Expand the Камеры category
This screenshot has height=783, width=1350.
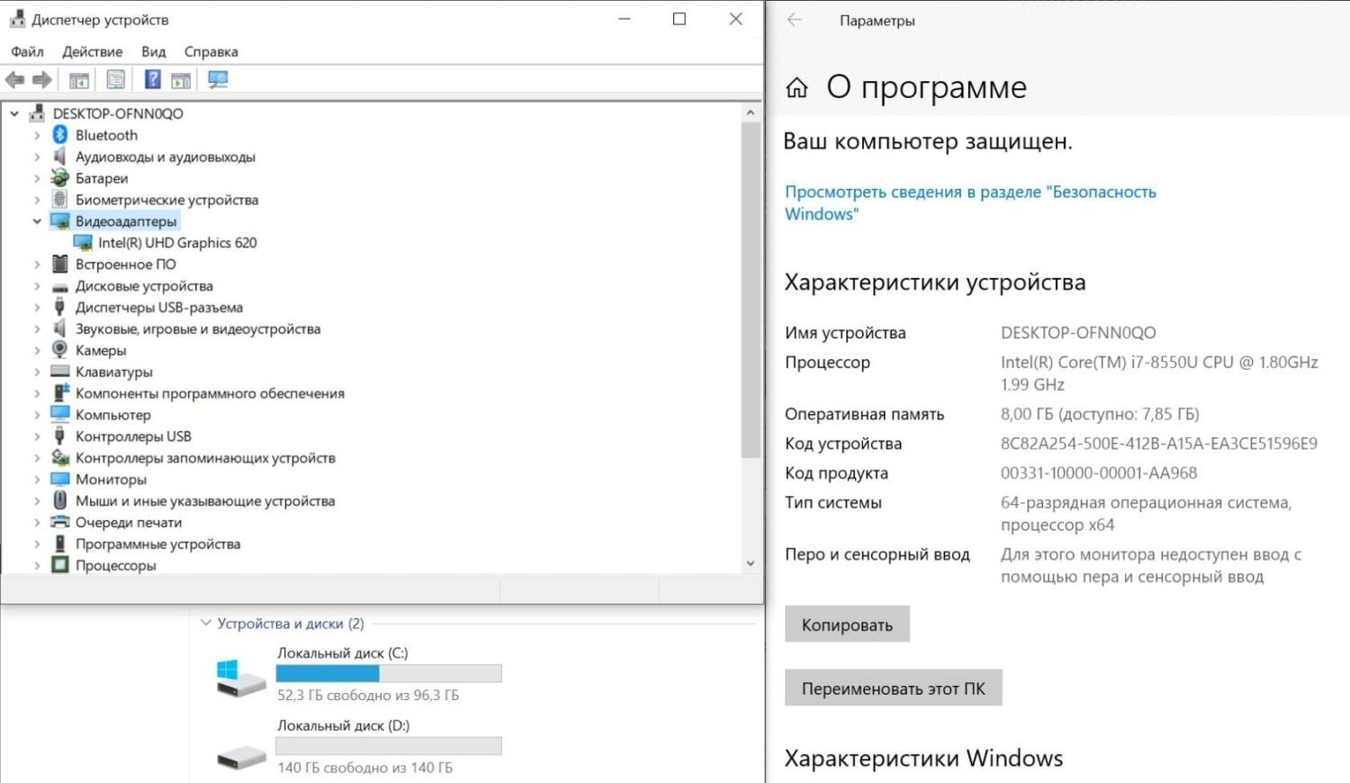37,351
